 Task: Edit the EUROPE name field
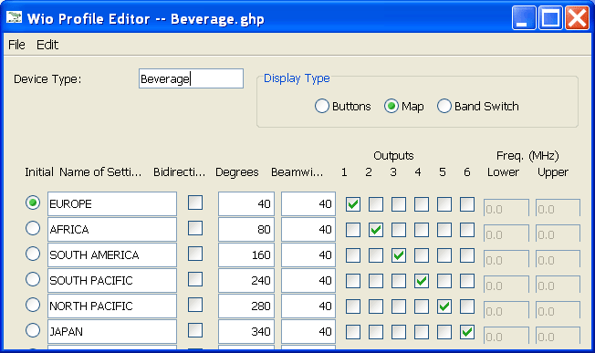[x=112, y=203]
